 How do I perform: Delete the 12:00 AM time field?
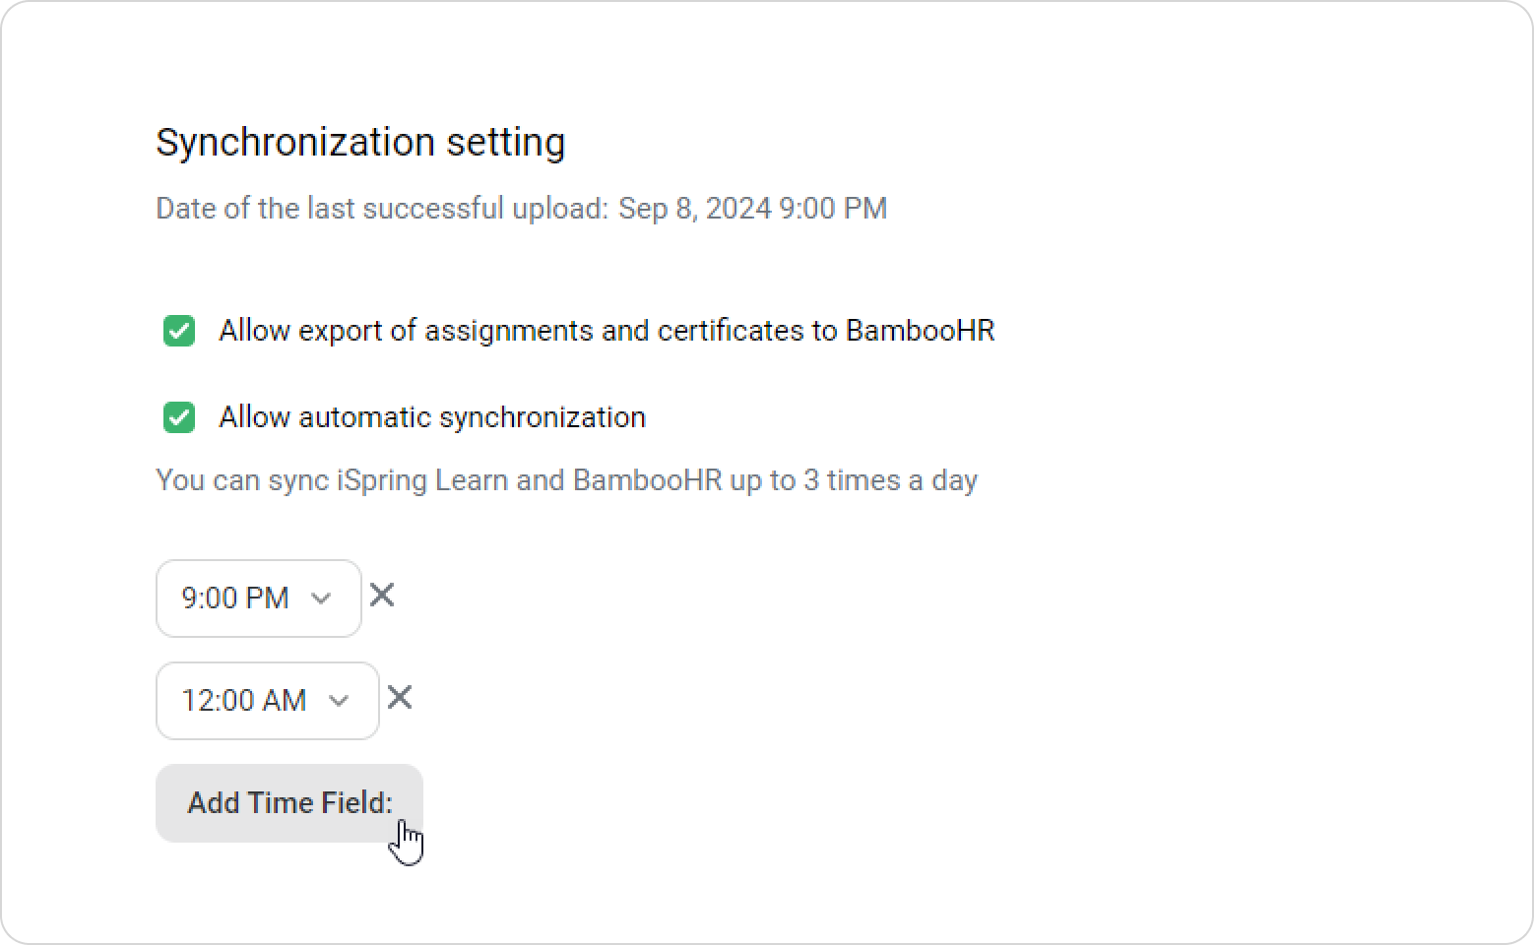(400, 698)
